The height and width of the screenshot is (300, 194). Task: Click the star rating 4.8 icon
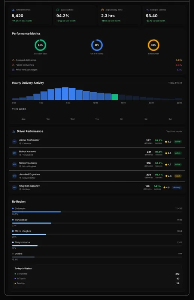click(166, 153)
